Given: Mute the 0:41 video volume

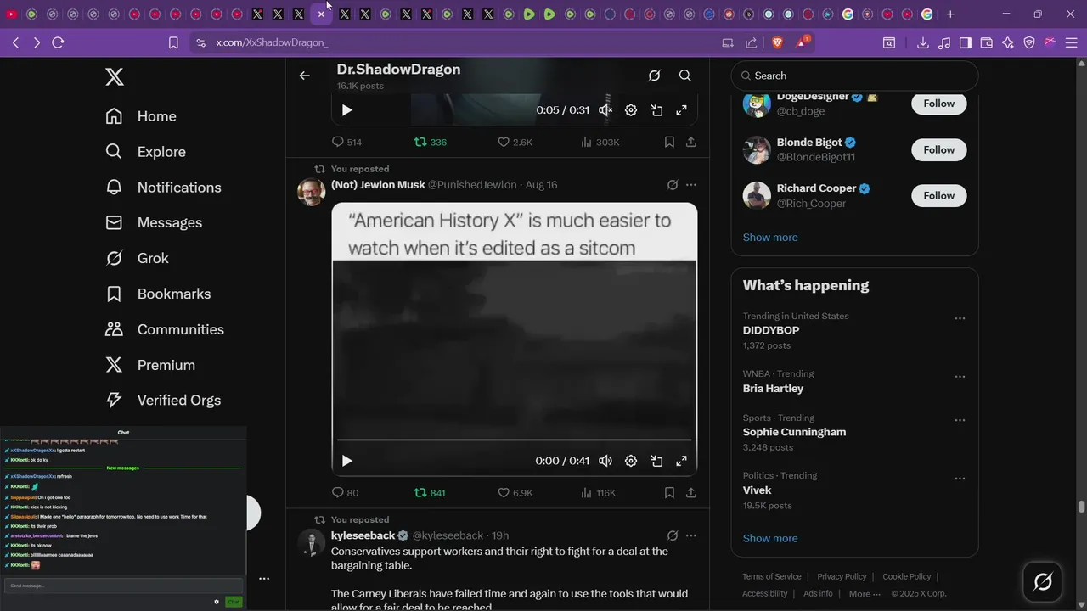Looking at the screenshot, I should coord(605,461).
